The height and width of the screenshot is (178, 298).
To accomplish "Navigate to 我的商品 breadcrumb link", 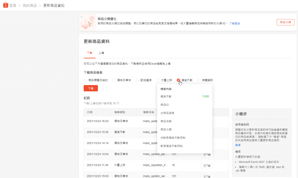I will 30,6.
